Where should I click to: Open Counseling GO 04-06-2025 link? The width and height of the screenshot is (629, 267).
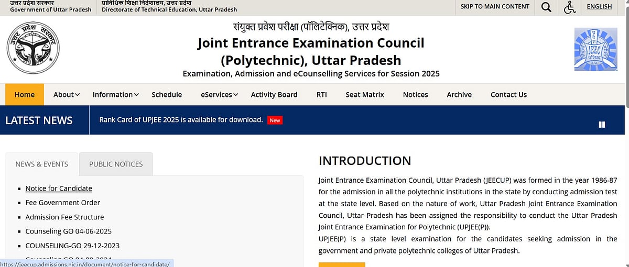(68, 231)
